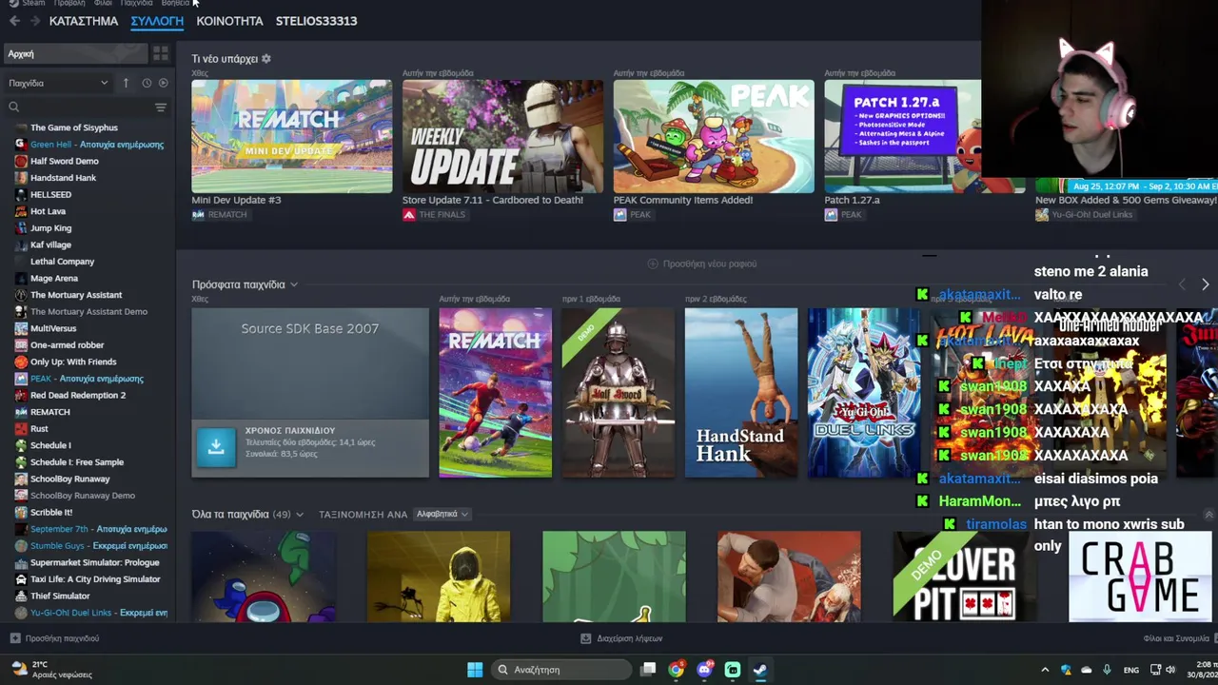
Task: Click the SchoolBoy Runaway list icon
Action: pos(21,479)
